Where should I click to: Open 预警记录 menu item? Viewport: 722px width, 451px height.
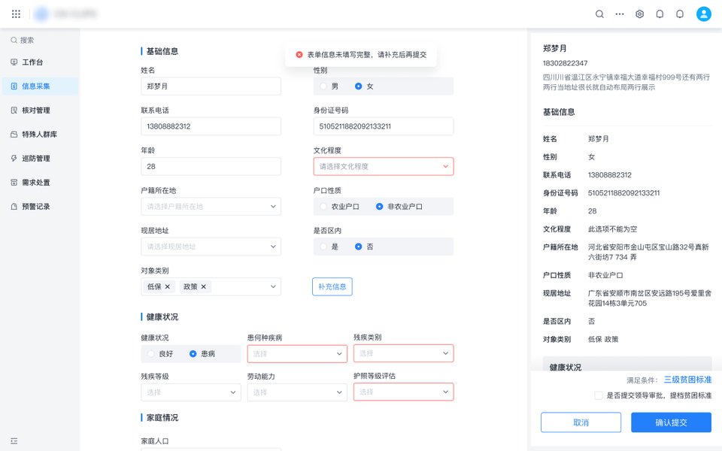click(40, 207)
